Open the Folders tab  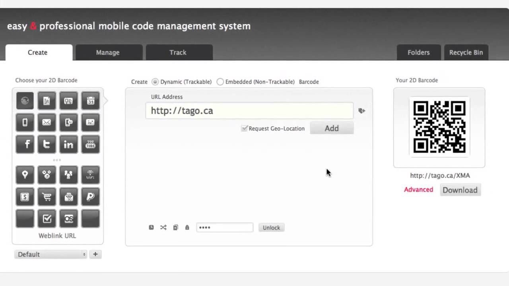(x=419, y=52)
